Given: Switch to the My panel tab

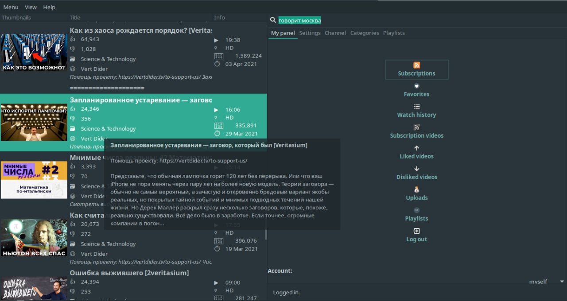Looking at the screenshot, I should (x=283, y=33).
